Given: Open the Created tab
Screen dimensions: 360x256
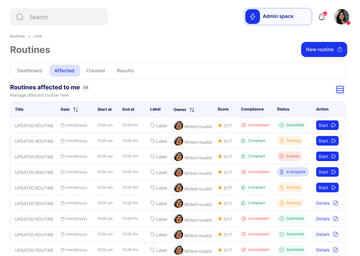Looking at the screenshot, I should click(95, 71).
